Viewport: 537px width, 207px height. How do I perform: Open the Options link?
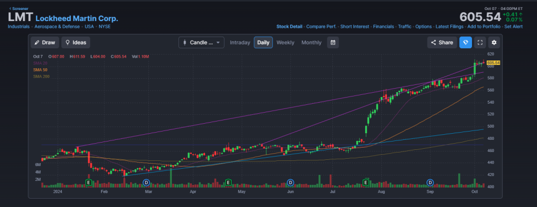point(424,26)
